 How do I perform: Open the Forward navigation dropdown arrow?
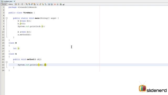24,4
